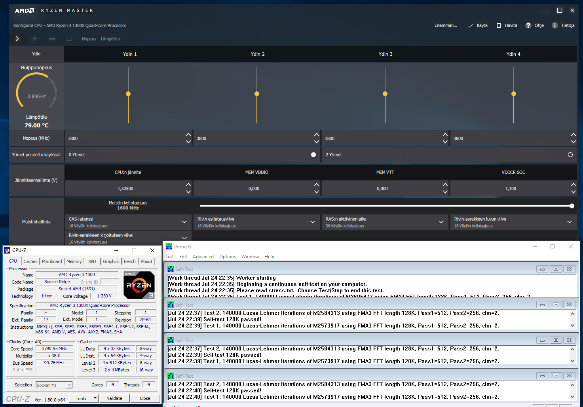583x407 pixels.
Task: Open the Edit menu in Prime95
Action: tap(183, 257)
